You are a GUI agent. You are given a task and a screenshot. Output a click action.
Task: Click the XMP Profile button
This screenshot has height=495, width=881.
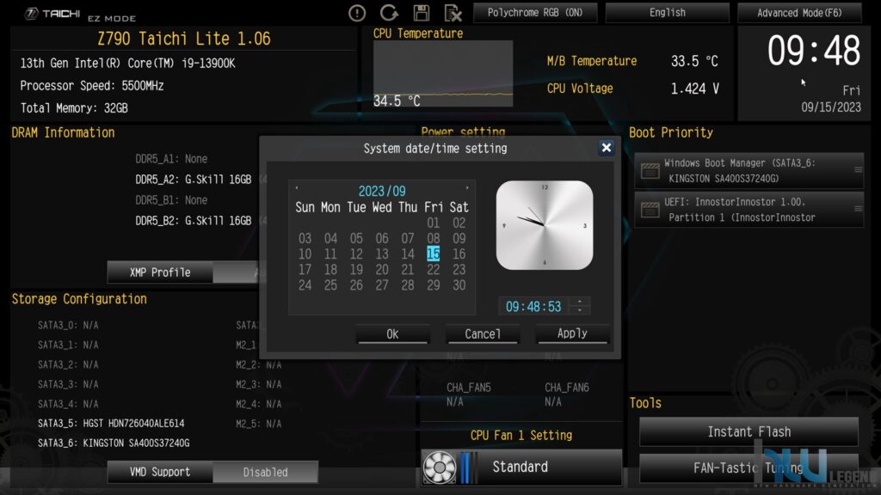(x=160, y=272)
